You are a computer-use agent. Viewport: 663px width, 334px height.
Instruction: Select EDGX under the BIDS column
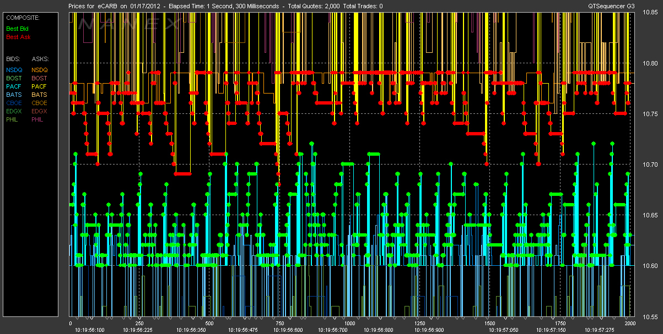(x=15, y=111)
